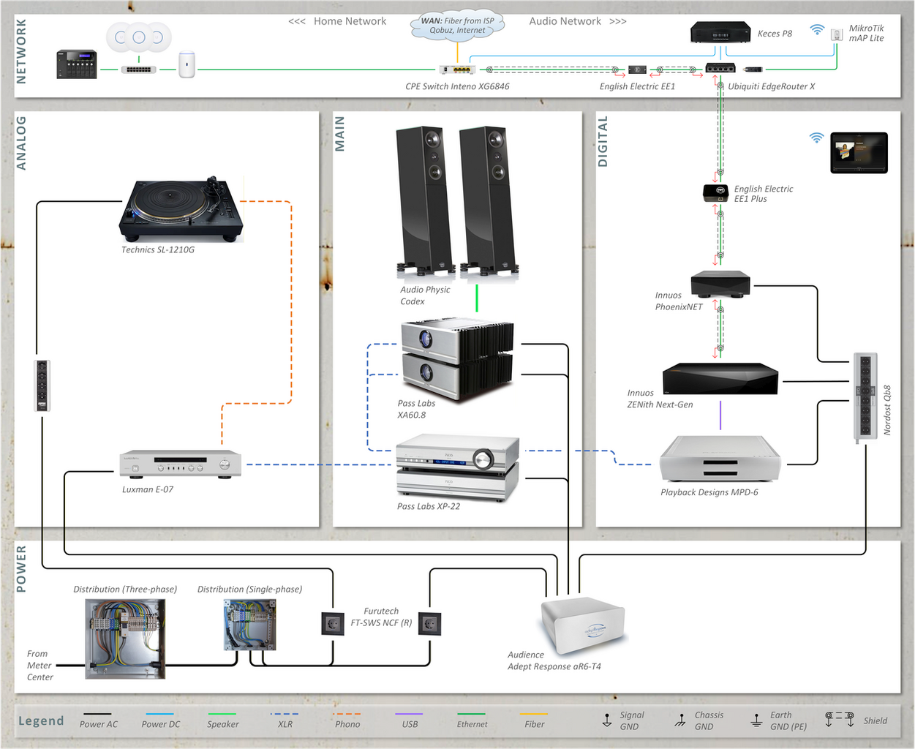Image resolution: width=915 pixels, height=749 pixels.
Task: Select the USB purple legend line
Action: [x=409, y=714]
